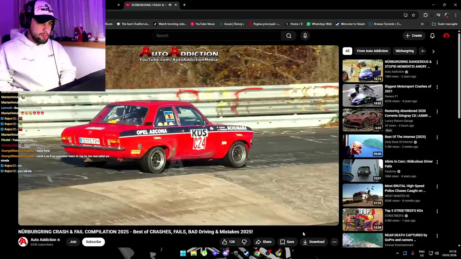461x259 pixels.
Task: Click the page vertical scrollbar
Action: pyautogui.click(x=459, y=76)
